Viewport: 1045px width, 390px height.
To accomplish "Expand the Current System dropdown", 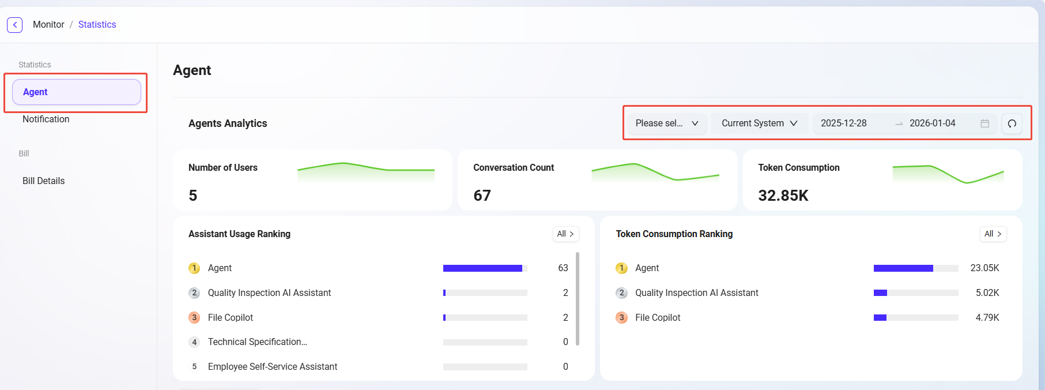I will tap(759, 123).
